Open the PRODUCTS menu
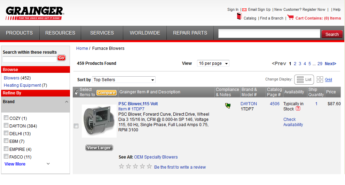This screenshot has height=185, width=345. (19, 33)
